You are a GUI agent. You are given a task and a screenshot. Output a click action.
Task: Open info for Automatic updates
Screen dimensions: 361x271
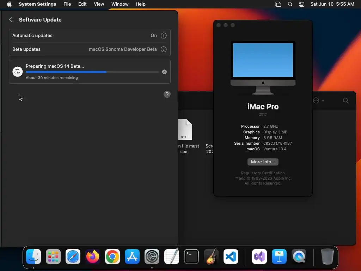[x=164, y=36]
